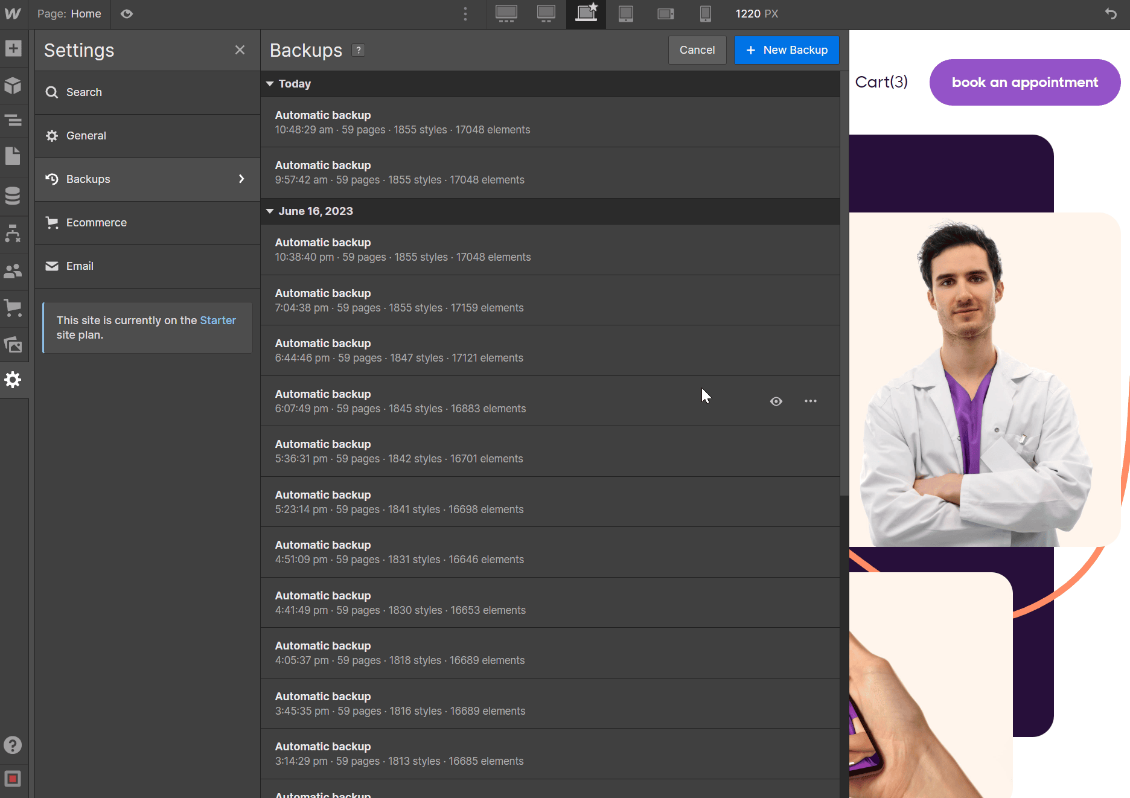The width and height of the screenshot is (1130, 798).
Task: Open the Assets panel
Action: coord(13,344)
